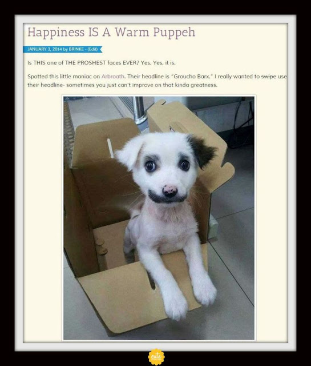Open the "Happiness IS A Warm Puppeh" title

click(x=111, y=33)
